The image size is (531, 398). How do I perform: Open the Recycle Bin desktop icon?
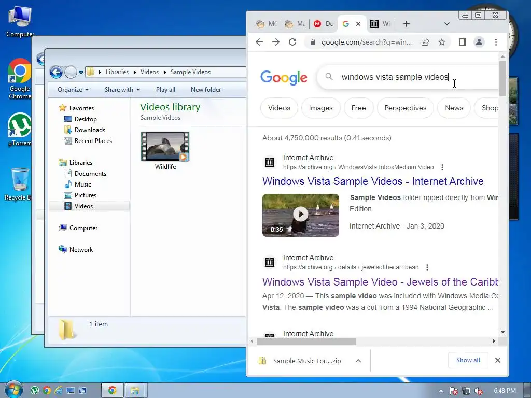point(19,184)
